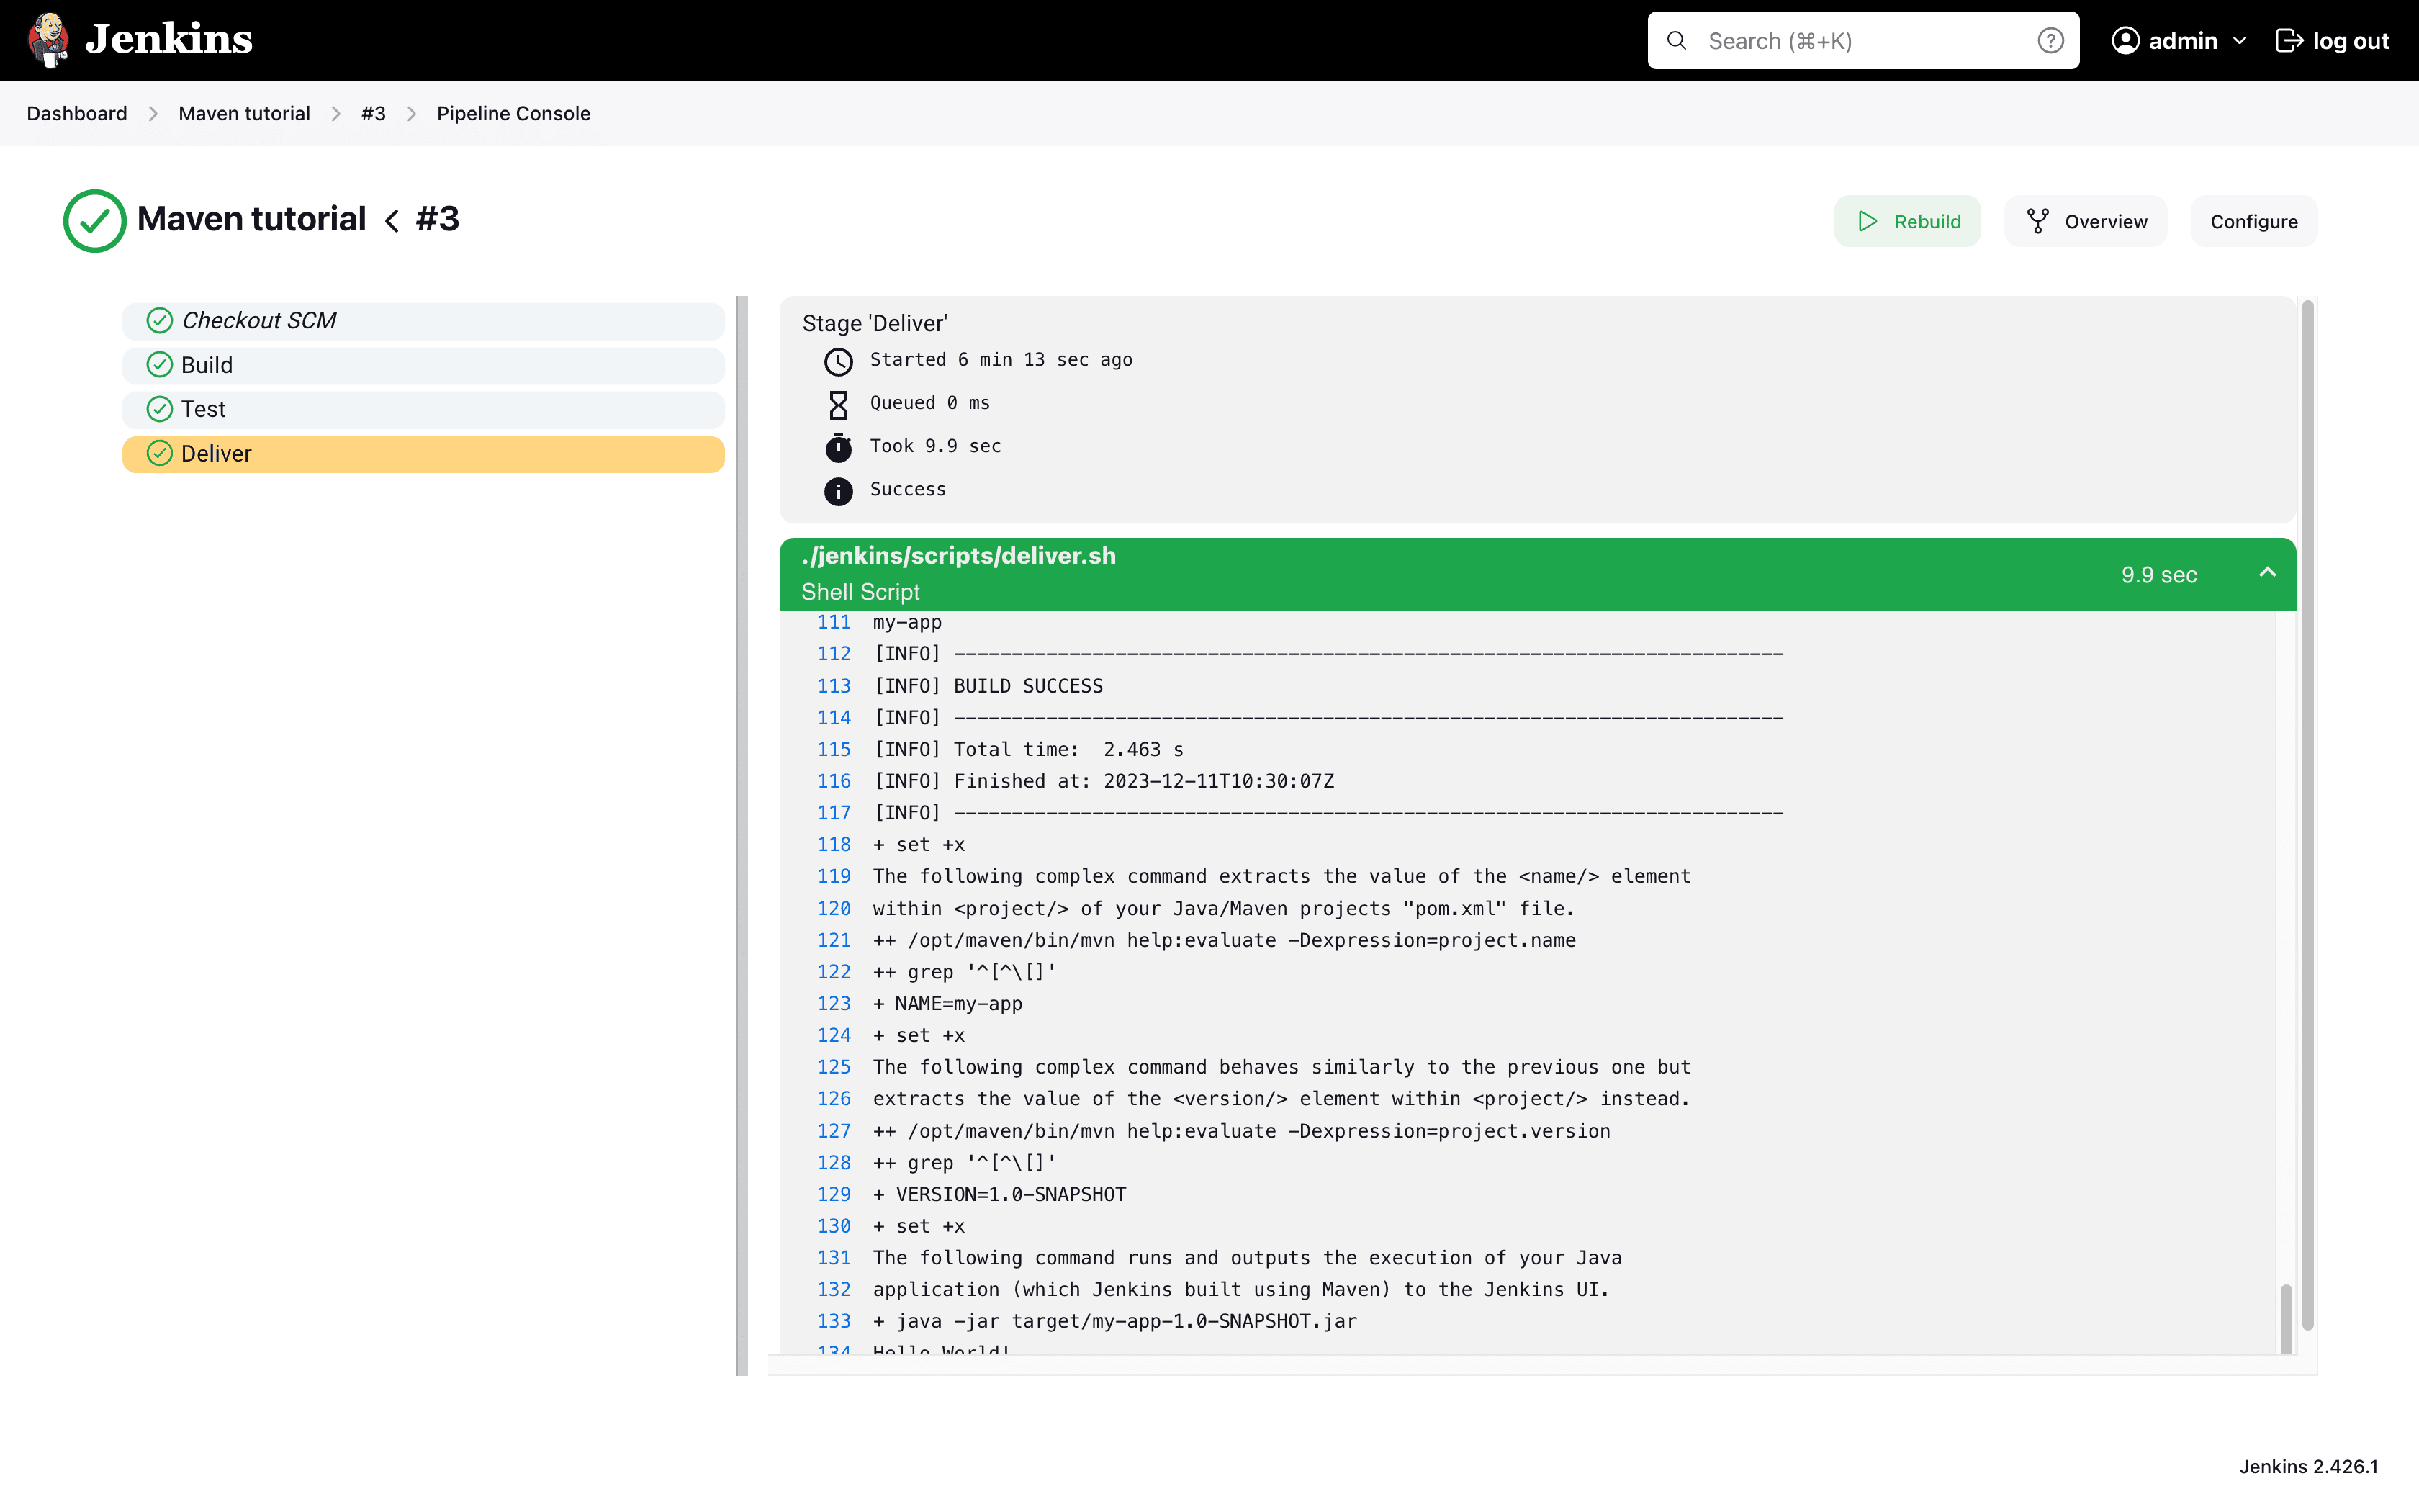Collapse the deliver.sh Shell Script step

(x=2267, y=573)
